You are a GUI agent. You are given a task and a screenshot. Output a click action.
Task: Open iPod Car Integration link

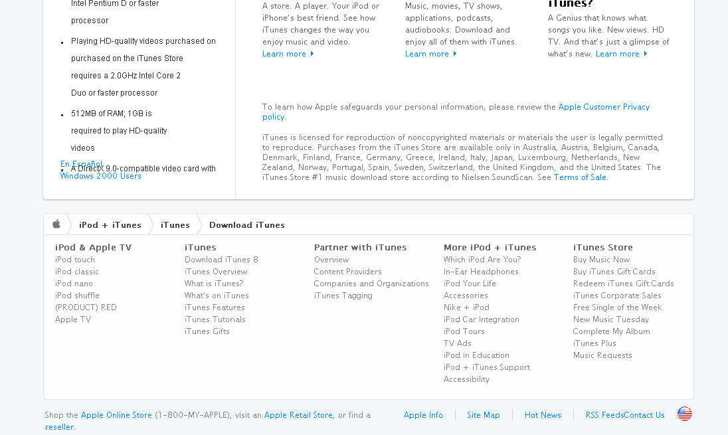click(481, 319)
